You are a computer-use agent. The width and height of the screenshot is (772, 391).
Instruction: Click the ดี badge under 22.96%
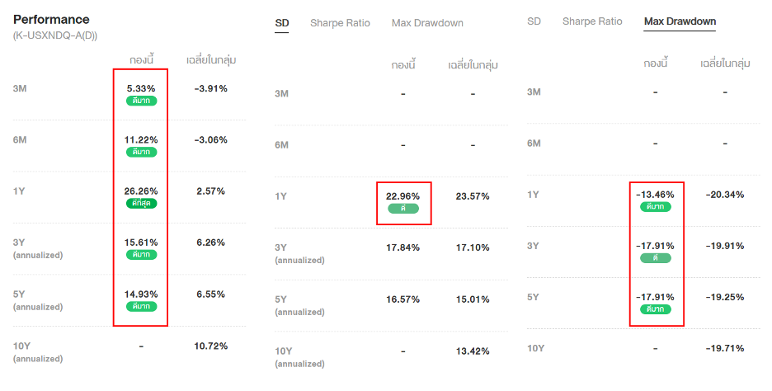(402, 209)
